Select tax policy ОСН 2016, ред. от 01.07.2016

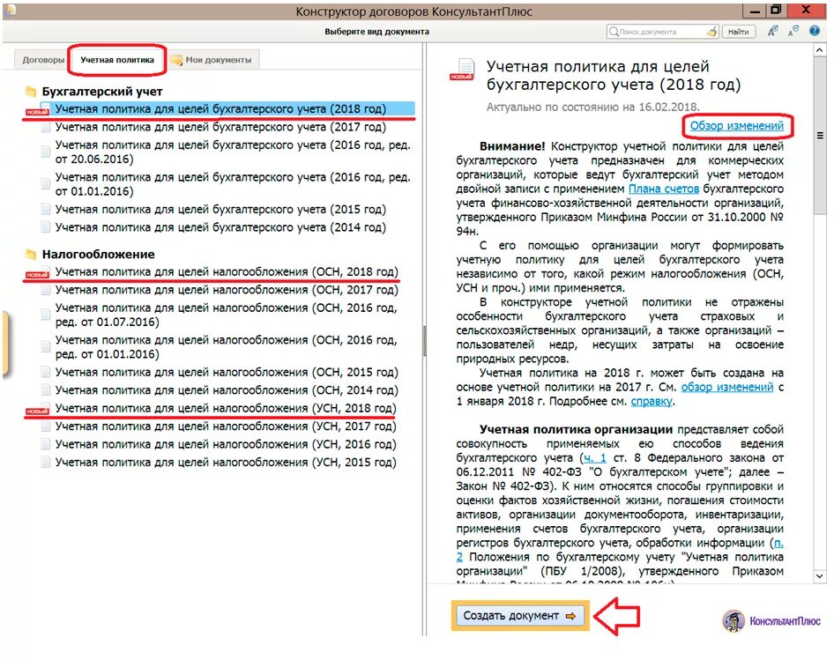[226, 315]
